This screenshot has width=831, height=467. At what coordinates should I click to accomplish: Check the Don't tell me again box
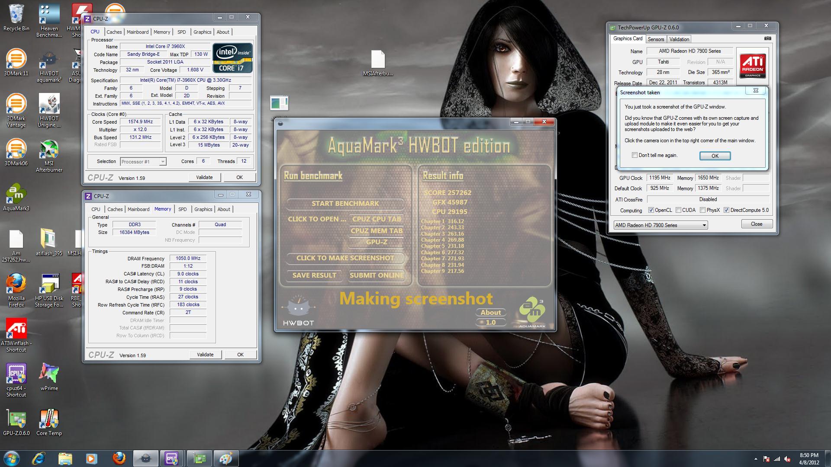[635, 155]
